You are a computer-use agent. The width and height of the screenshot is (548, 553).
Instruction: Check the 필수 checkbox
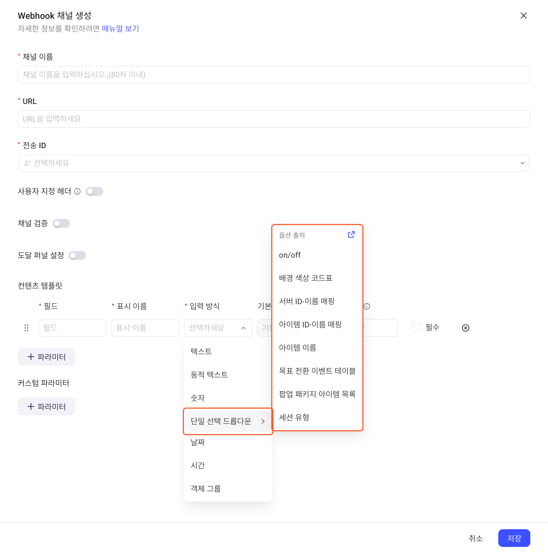click(416, 327)
